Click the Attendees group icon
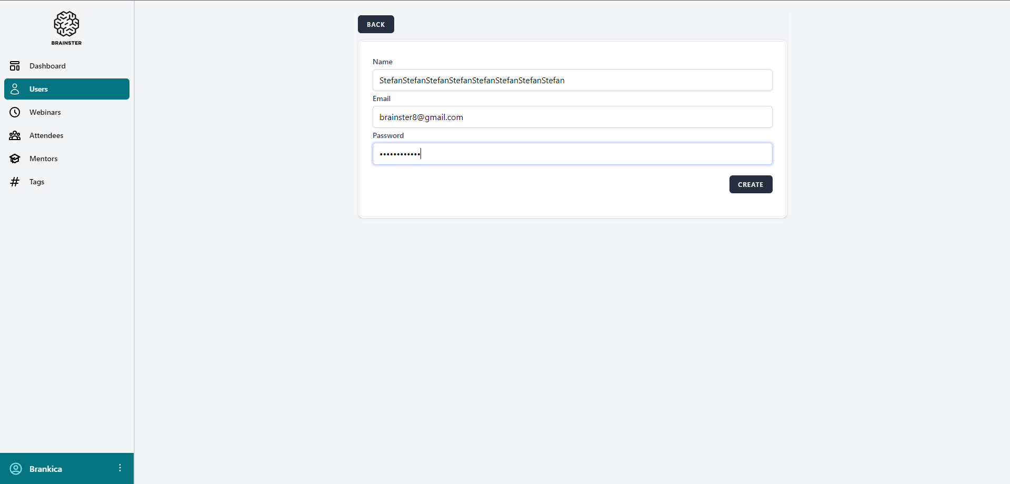 point(15,135)
